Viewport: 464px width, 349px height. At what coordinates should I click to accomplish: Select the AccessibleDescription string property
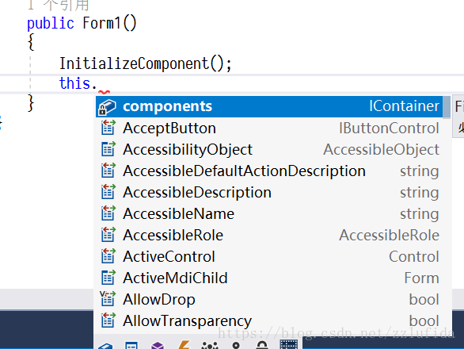point(269,193)
